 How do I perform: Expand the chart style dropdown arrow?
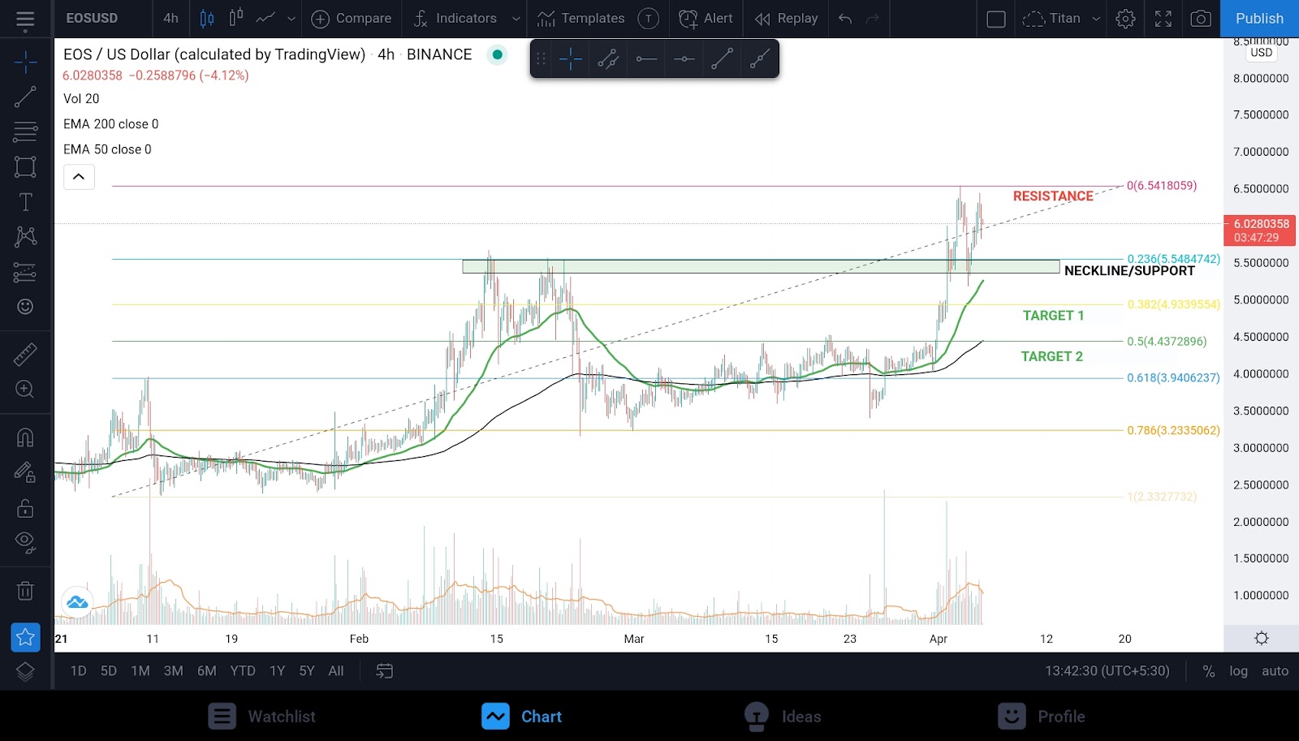pos(291,19)
